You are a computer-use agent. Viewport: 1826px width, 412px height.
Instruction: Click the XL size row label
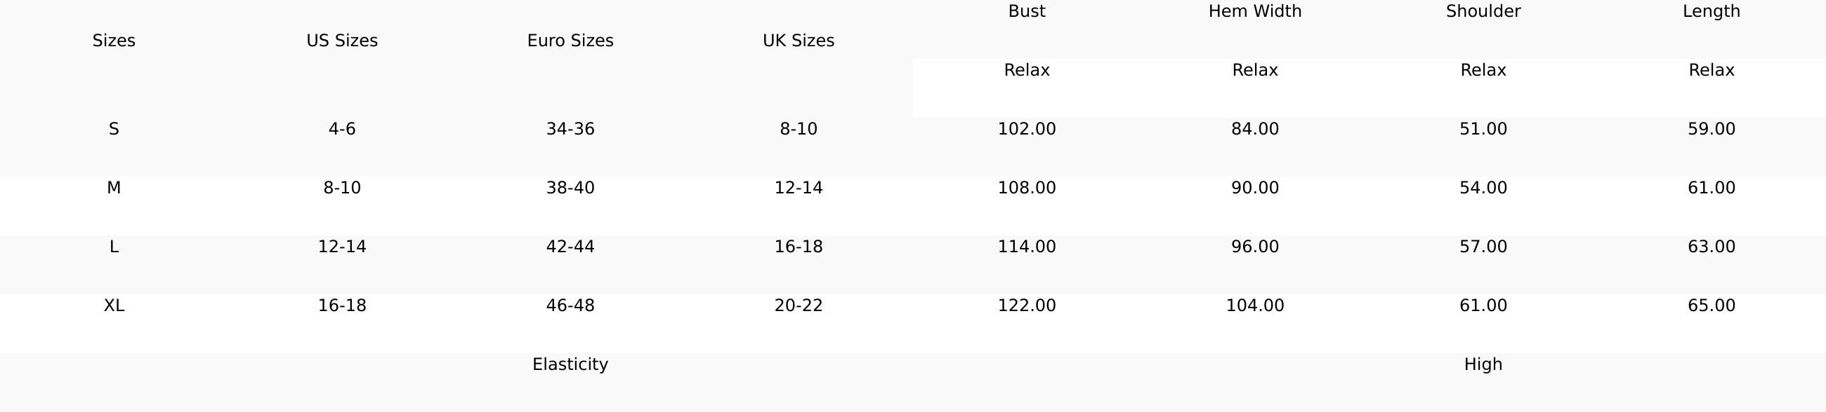pyautogui.click(x=113, y=305)
